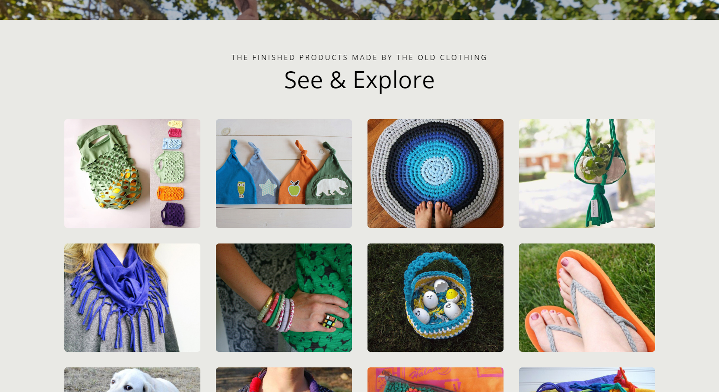Open the crocheted egg basket photo
Viewport: 719px width, 392px height.
pos(435,297)
